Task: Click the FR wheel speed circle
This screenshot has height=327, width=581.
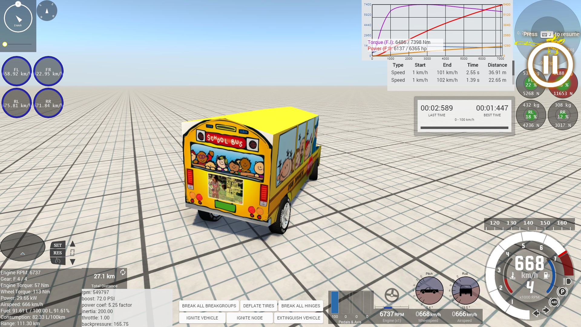Action: tap(48, 71)
